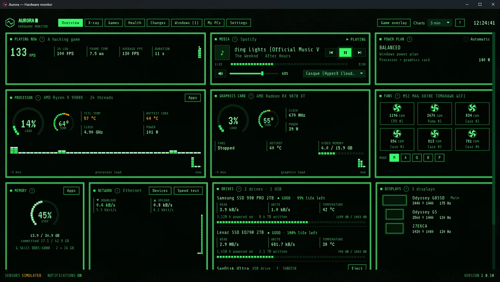Screen dimensions: 500x282
Task: Select the Case #6 fan tile
Action: (472, 139)
